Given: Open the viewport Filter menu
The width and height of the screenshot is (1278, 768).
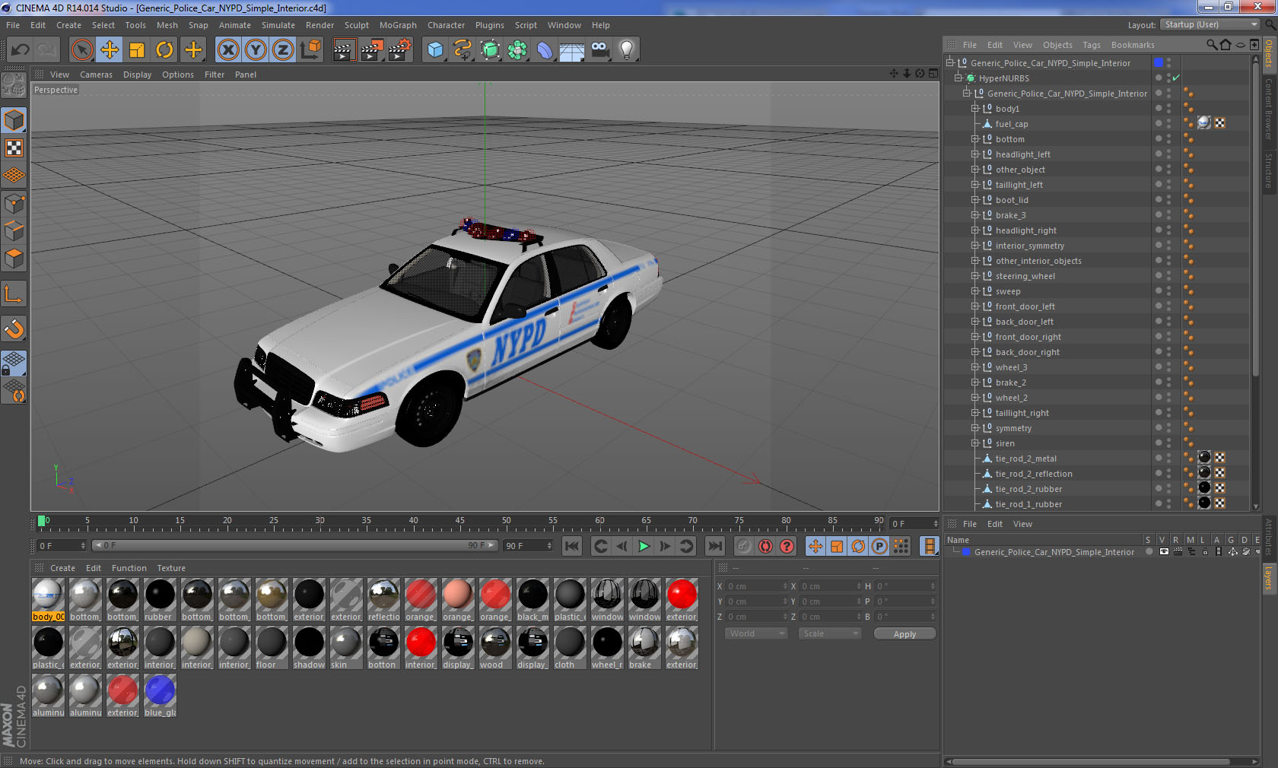Looking at the screenshot, I should [x=215, y=75].
